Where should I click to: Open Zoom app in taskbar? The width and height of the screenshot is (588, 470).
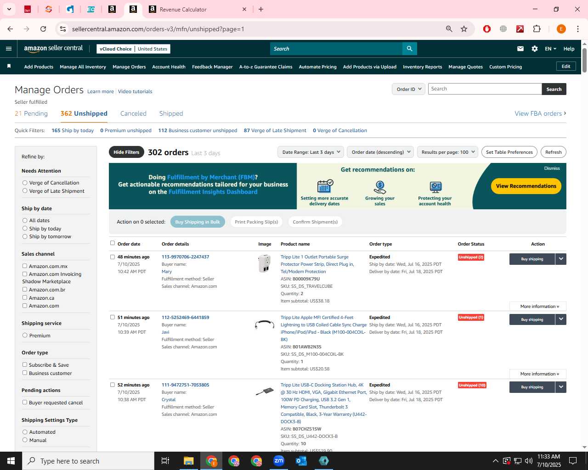click(279, 461)
